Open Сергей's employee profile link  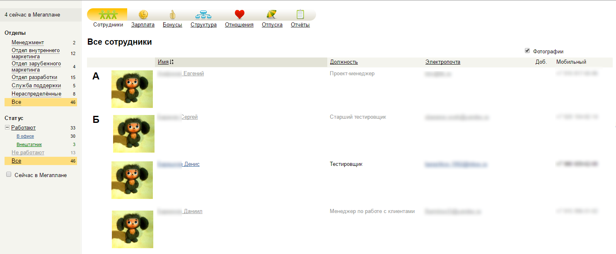pos(178,117)
